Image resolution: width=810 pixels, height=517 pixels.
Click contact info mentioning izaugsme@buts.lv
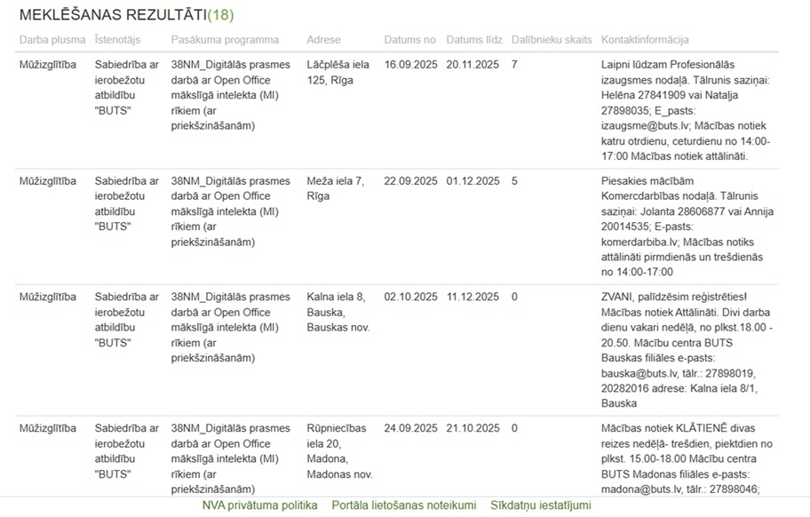tap(686, 110)
